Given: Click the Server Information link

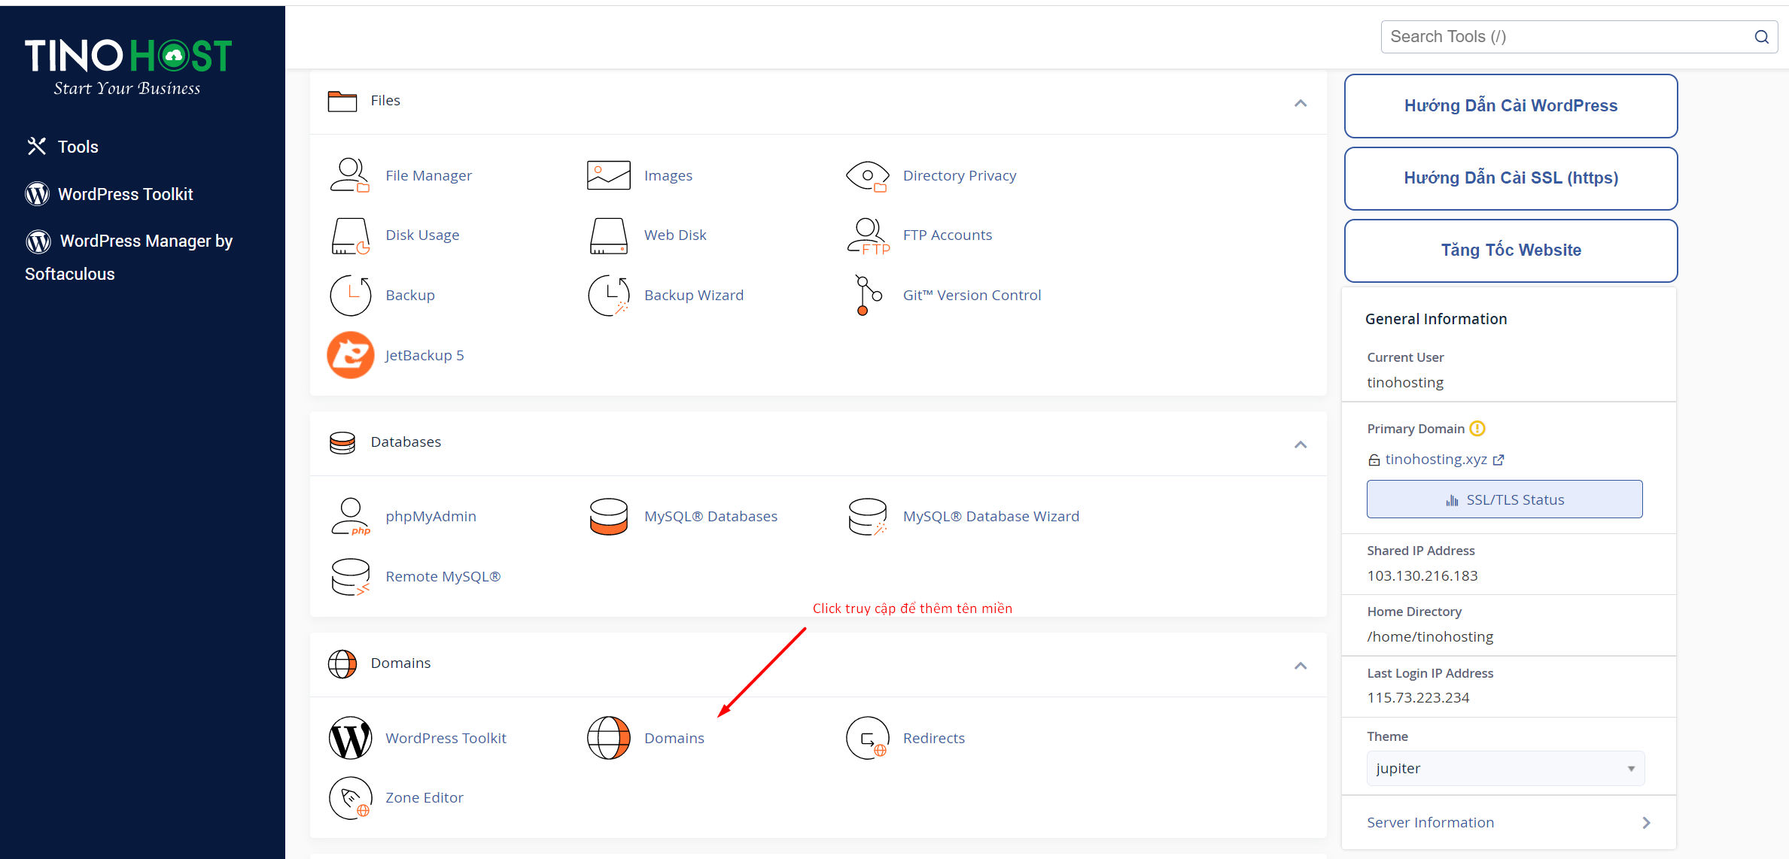Looking at the screenshot, I should coord(1430,823).
